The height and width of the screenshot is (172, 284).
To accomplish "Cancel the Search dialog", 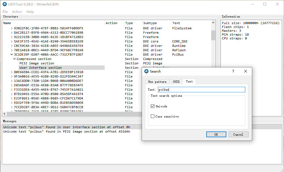I will click(x=238, y=134).
